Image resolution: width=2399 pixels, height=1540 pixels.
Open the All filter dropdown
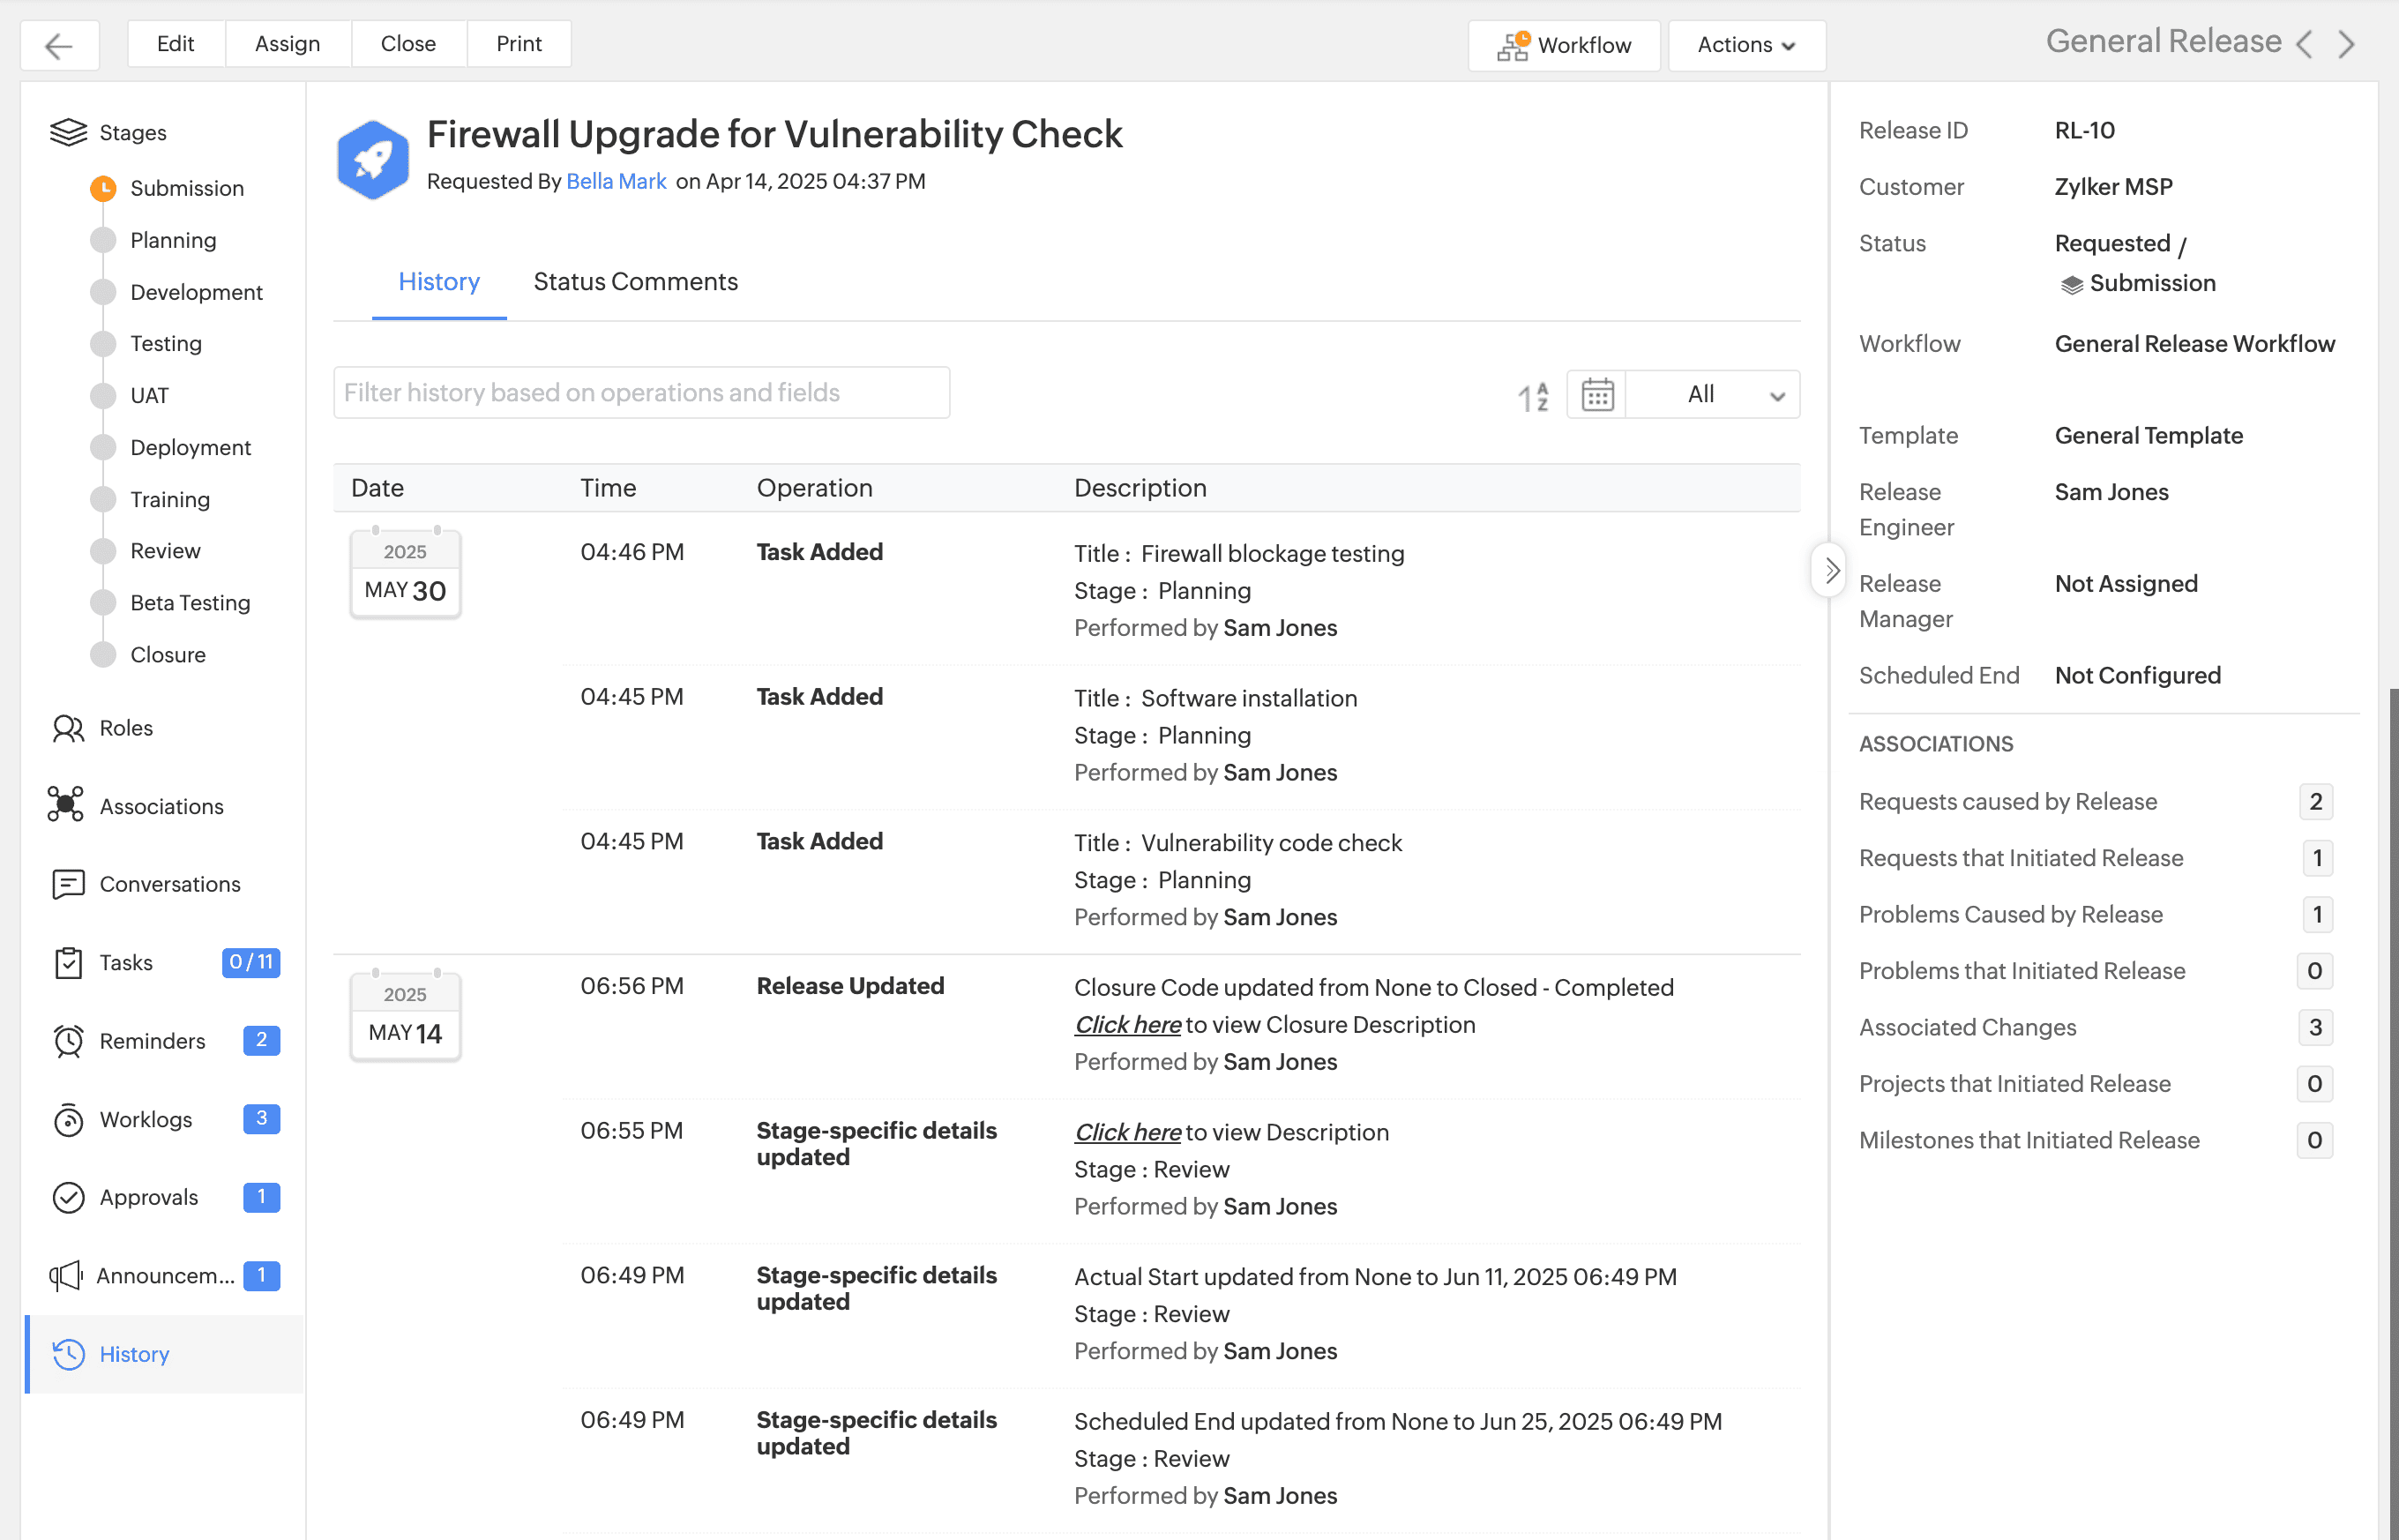[1714, 394]
